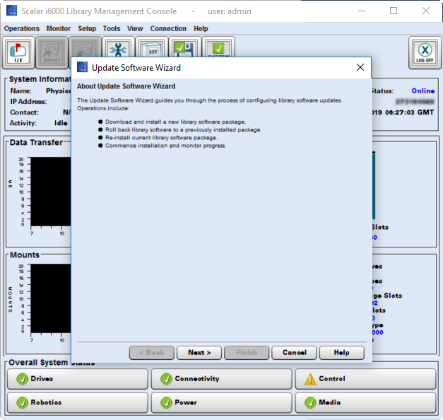This screenshot has width=443, height=420.
Task: Open the View menu
Action: pos(135,28)
